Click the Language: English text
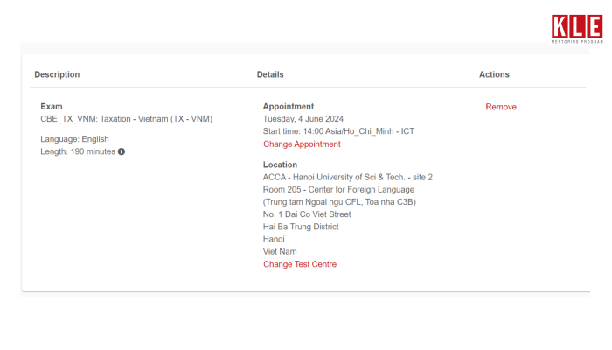This screenshot has width=612, height=350. 74,139
